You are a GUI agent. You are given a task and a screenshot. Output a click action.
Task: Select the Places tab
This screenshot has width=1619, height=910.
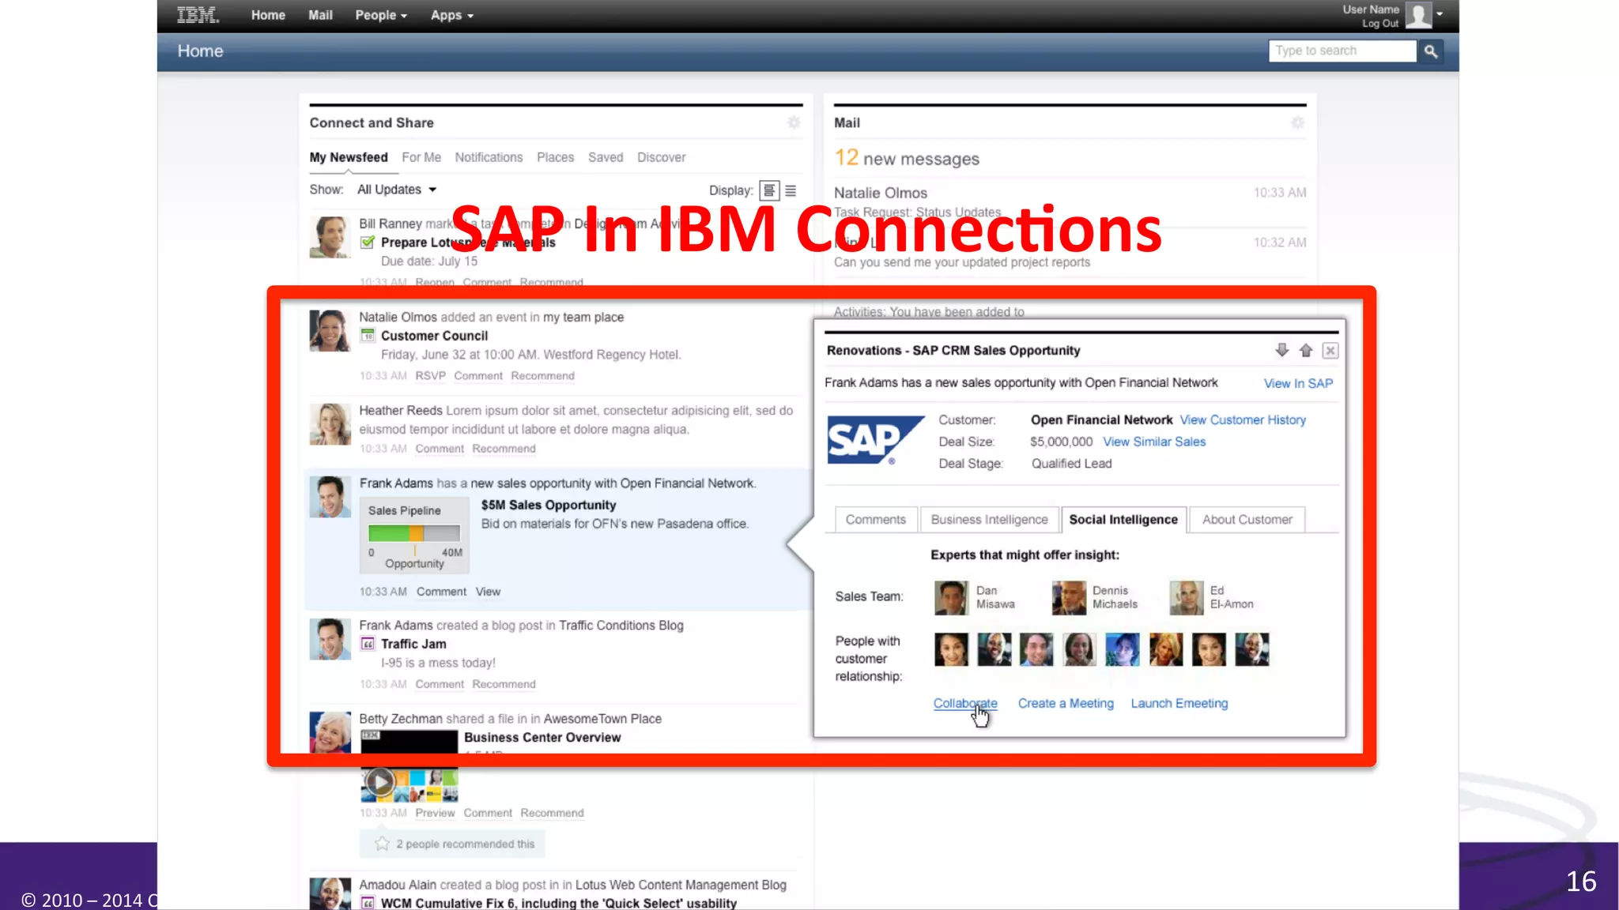[x=555, y=157]
